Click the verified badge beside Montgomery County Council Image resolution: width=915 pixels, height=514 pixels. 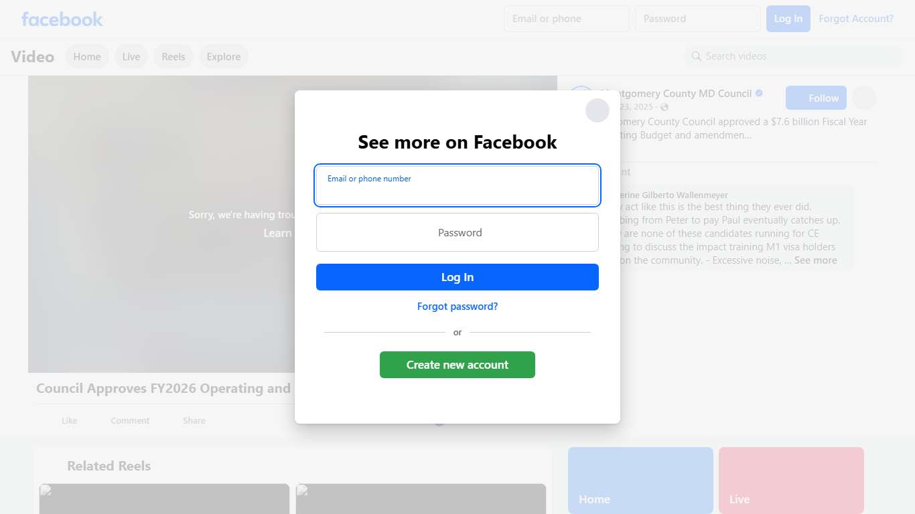point(759,94)
